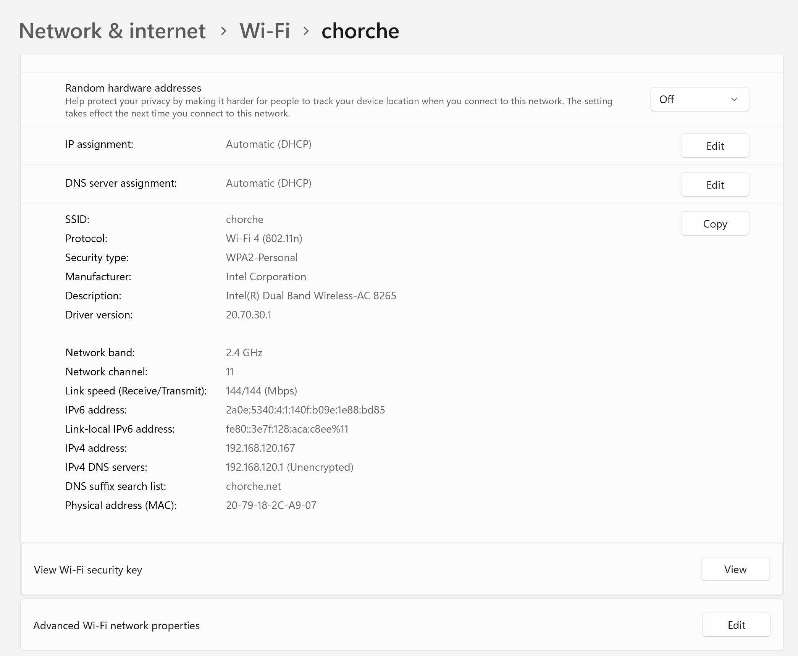Select the chorche breadcrumb label
Viewport: 798px width, 656px height.
pyautogui.click(x=360, y=31)
